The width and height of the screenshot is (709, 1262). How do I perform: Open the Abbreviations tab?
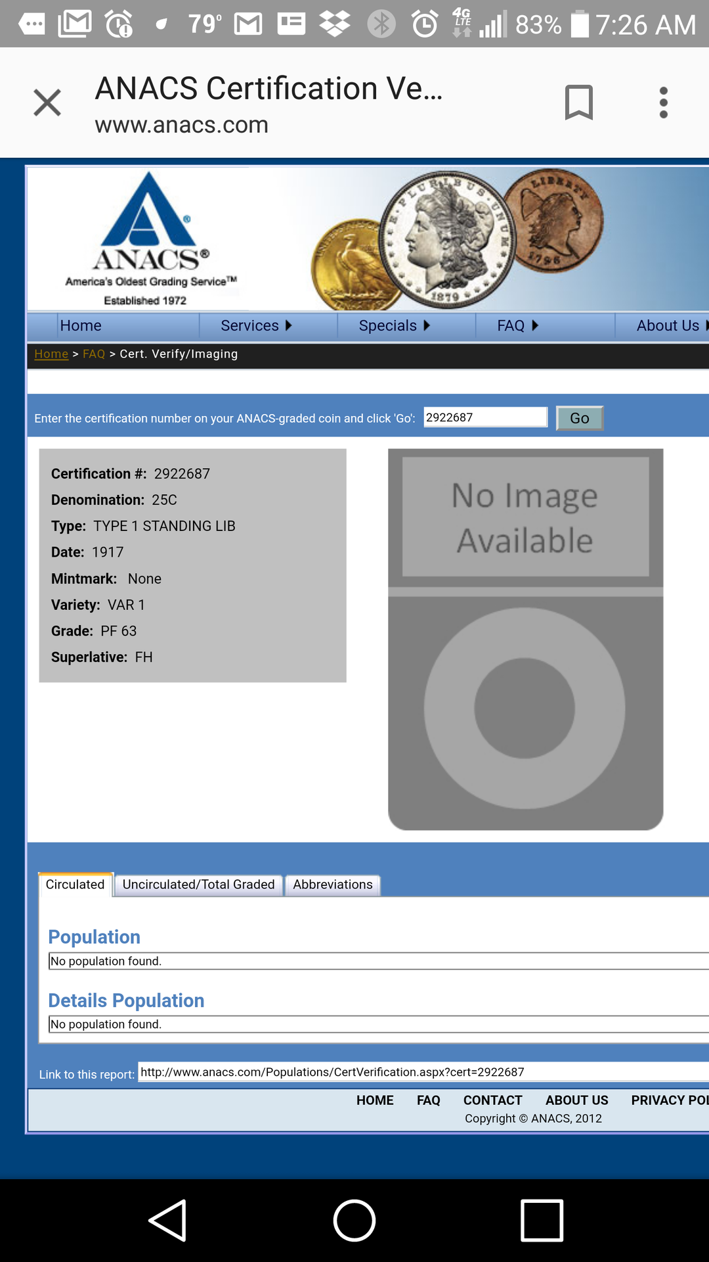tap(333, 885)
